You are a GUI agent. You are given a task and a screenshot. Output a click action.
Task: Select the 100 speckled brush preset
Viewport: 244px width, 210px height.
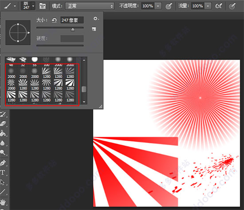coord(47,61)
